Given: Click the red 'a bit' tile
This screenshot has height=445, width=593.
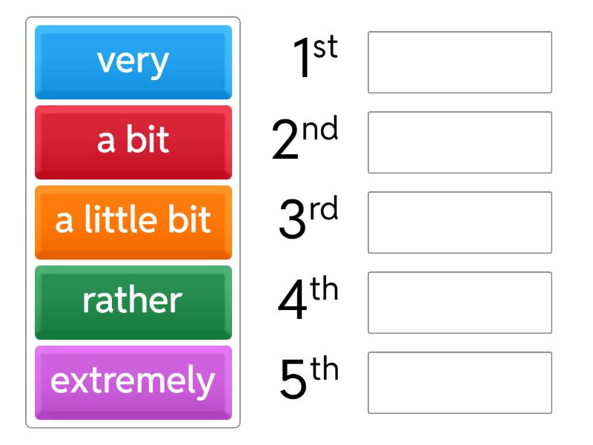Looking at the screenshot, I should click(x=133, y=142).
